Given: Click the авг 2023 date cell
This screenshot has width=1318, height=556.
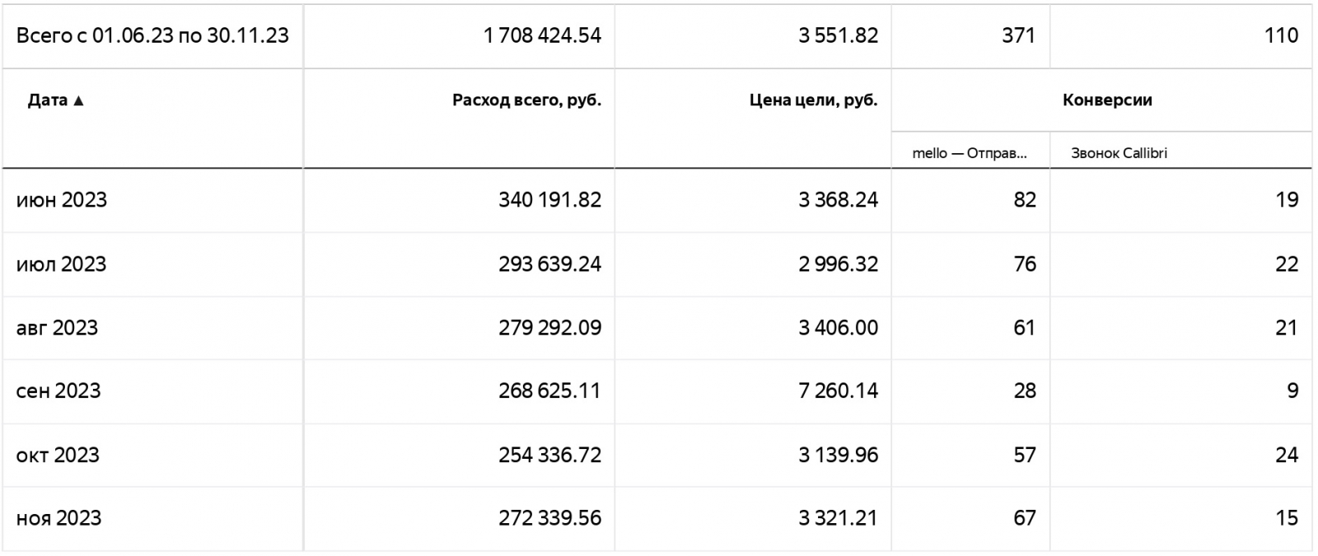Looking at the screenshot, I should pyautogui.click(x=57, y=328).
